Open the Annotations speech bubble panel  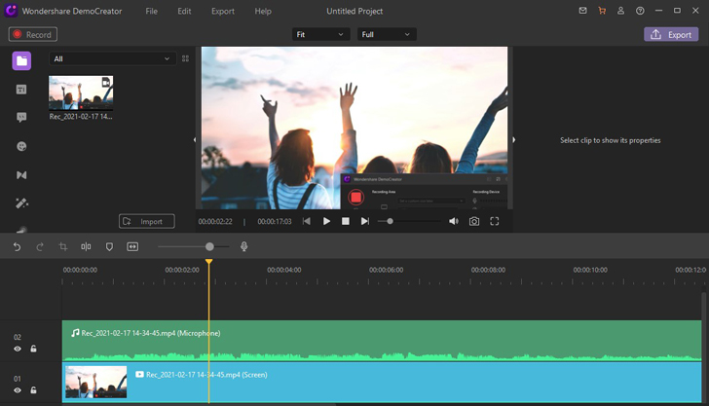pyautogui.click(x=21, y=118)
